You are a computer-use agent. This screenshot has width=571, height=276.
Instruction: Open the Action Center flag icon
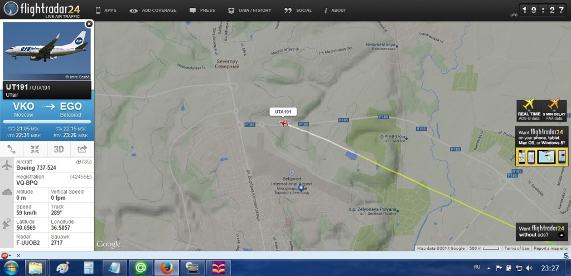[x=499, y=268]
